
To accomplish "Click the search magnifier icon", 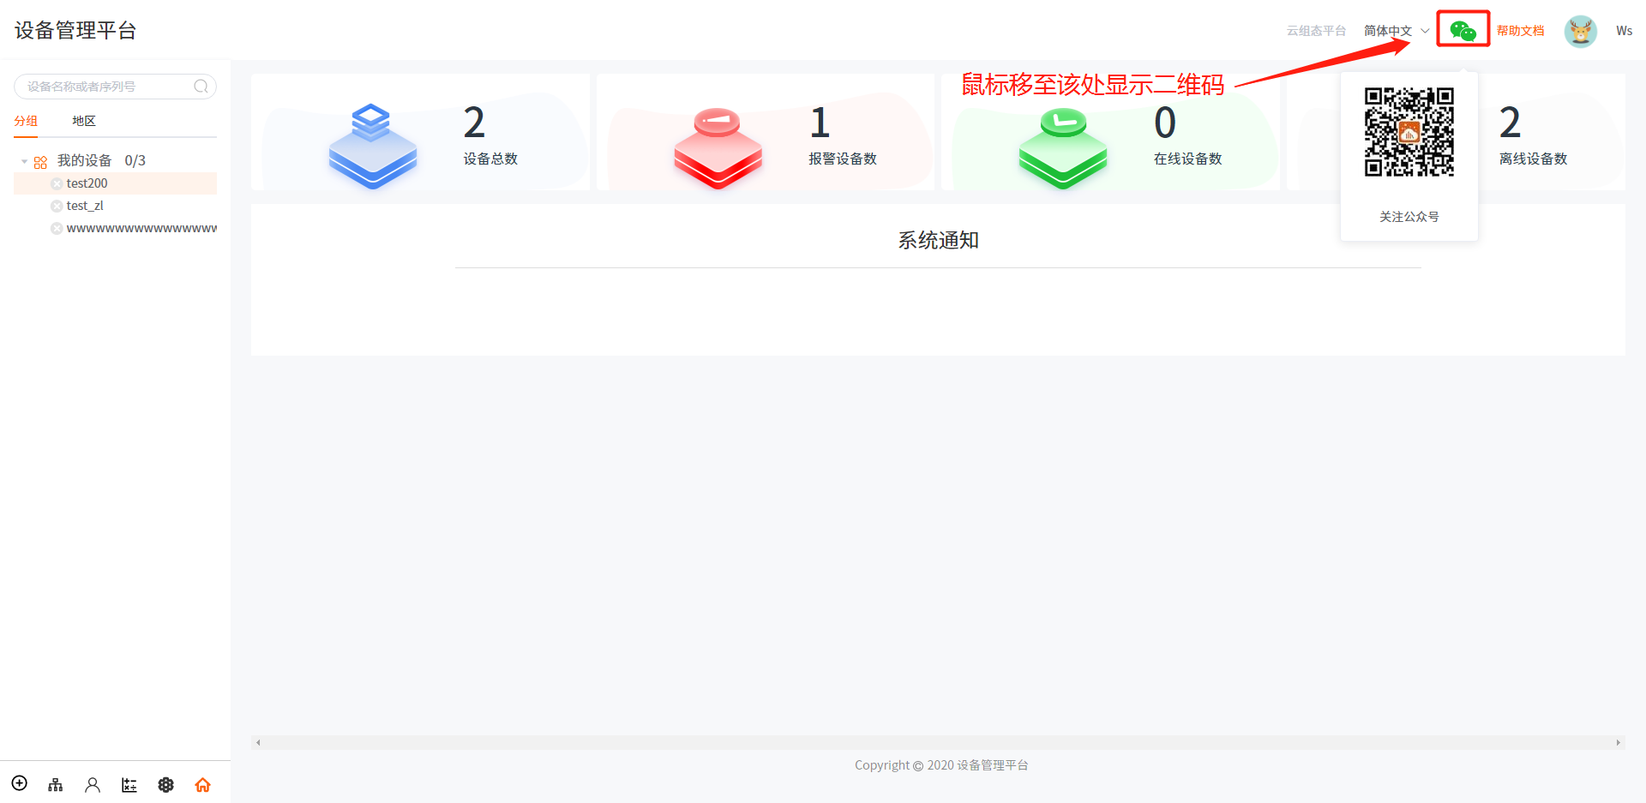I will (201, 87).
